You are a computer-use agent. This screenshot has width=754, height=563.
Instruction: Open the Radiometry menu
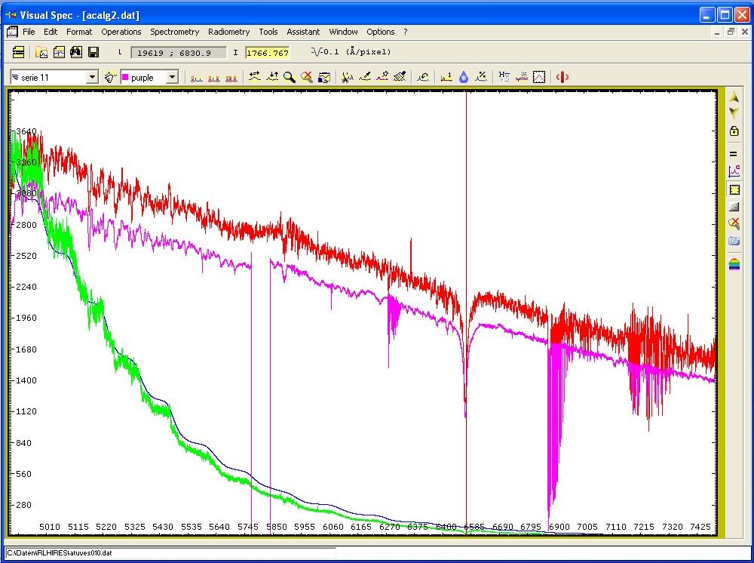[x=228, y=32]
